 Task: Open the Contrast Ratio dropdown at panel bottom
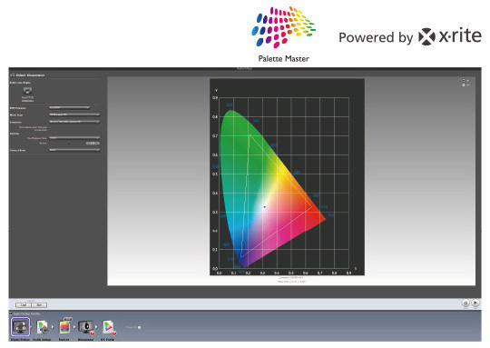pos(74,150)
